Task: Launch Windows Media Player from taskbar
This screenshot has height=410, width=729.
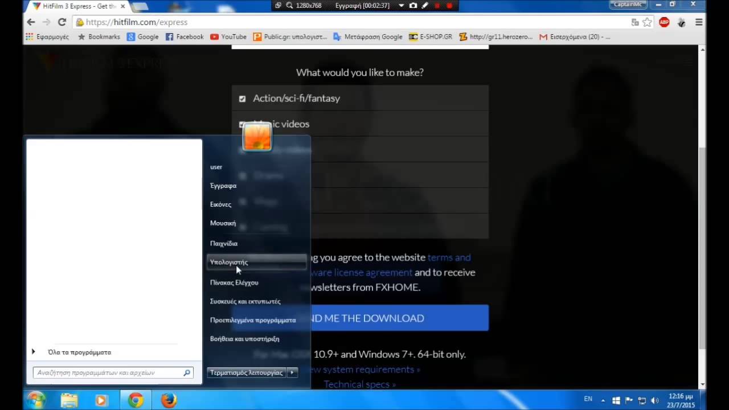Action: 101,400
